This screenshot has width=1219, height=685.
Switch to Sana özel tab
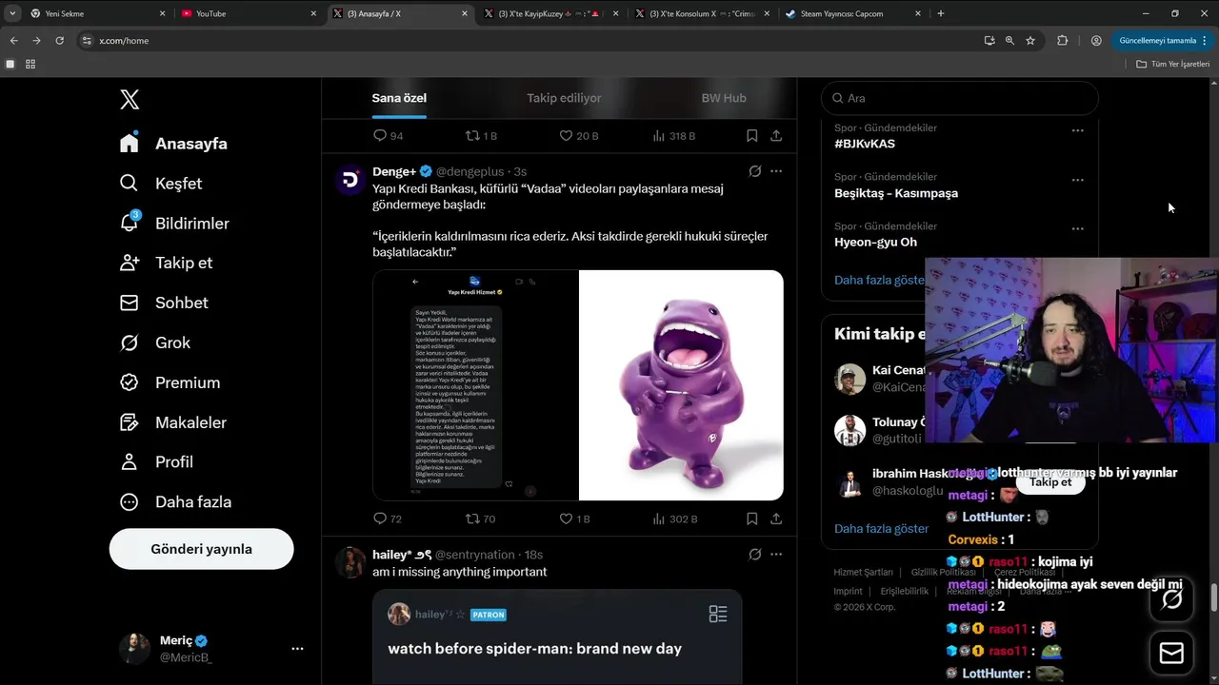point(399,98)
